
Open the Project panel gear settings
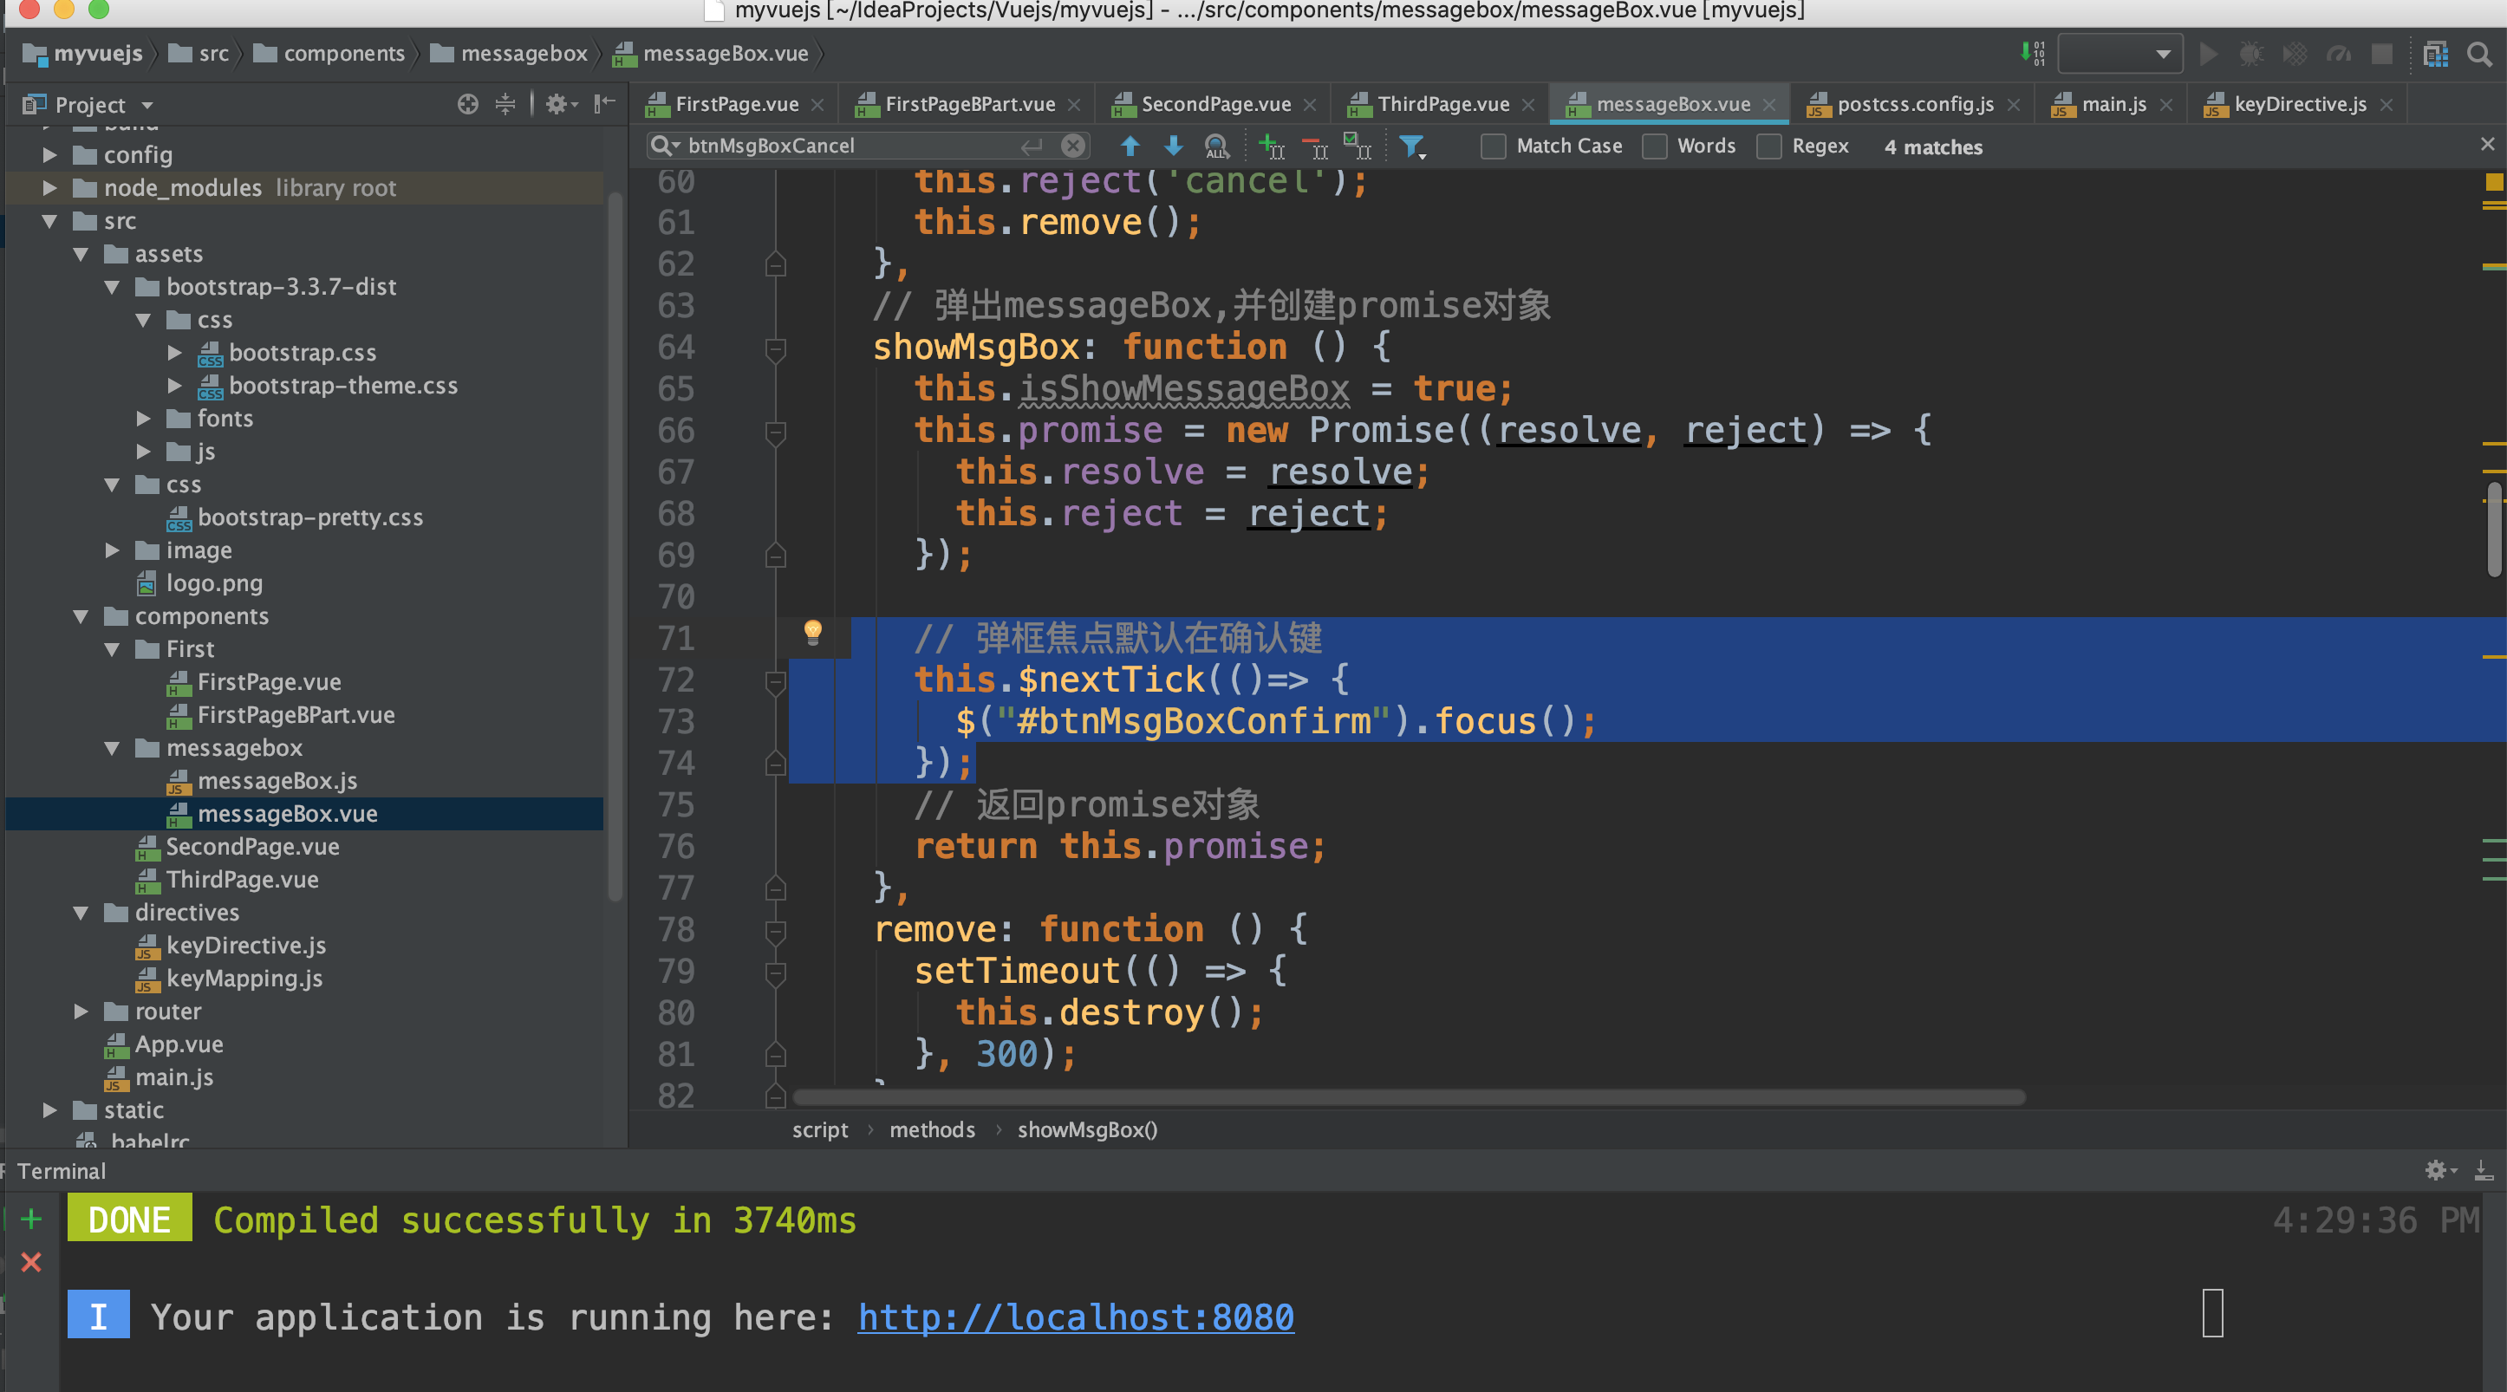(557, 104)
